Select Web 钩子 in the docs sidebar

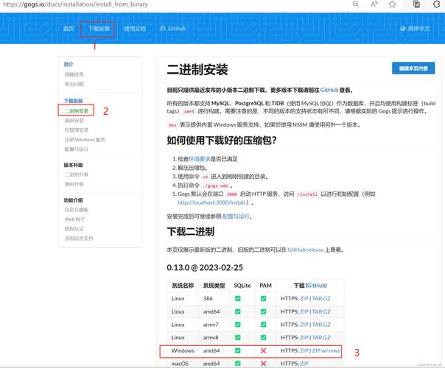pyautogui.click(x=74, y=219)
